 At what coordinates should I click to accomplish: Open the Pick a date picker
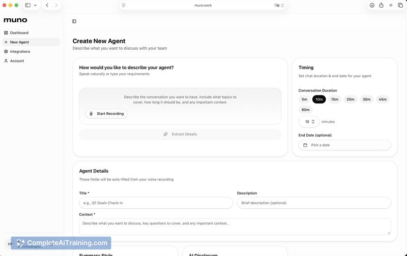(345, 145)
